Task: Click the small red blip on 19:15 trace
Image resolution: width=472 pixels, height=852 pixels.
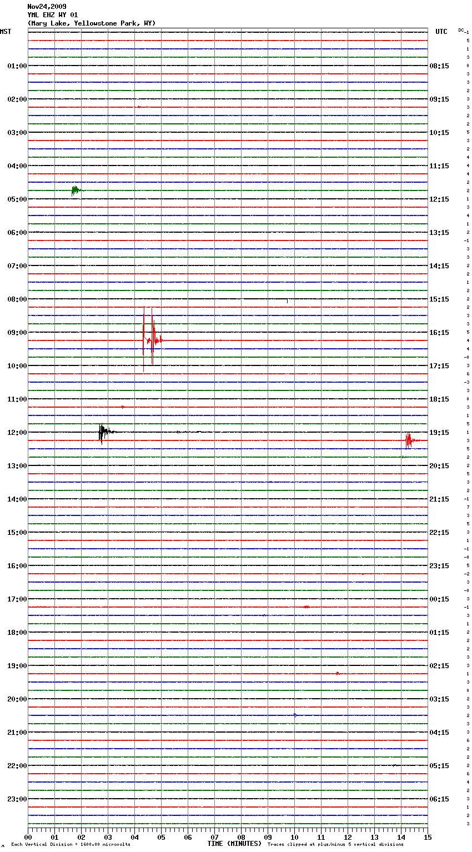Action: (x=338, y=673)
